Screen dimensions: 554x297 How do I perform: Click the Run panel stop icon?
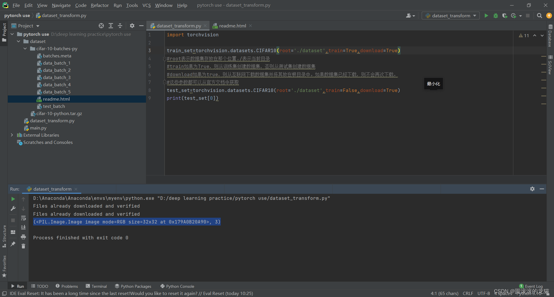[13, 220]
